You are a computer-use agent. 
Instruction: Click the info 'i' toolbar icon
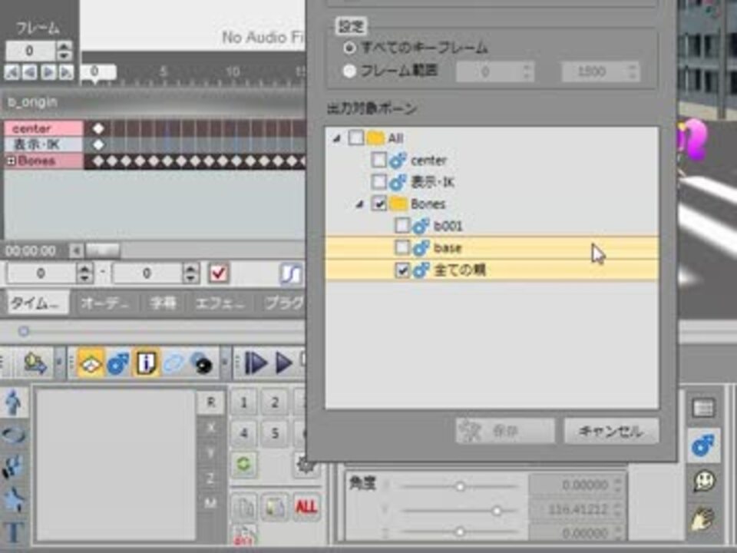[146, 363]
